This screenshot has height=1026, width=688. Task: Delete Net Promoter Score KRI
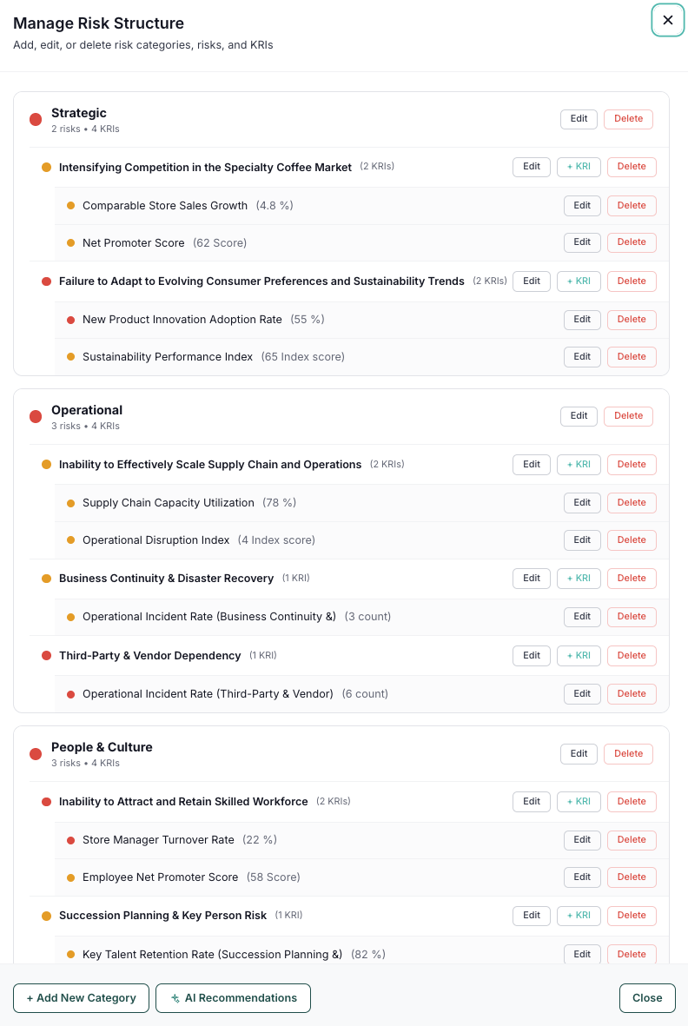pos(632,242)
